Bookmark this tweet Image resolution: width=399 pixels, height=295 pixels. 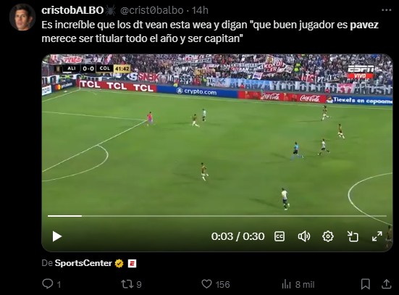tap(366, 284)
